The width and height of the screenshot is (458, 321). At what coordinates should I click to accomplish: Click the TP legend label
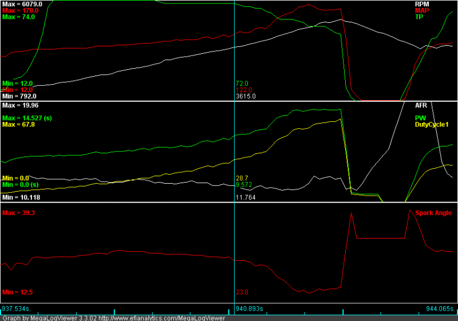pyautogui.click(x=419, y=17)
